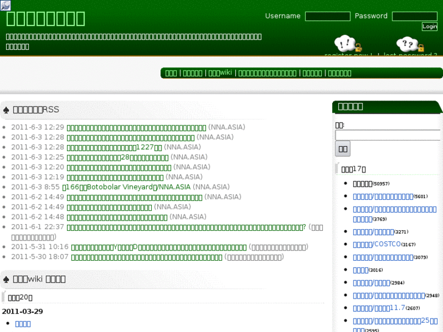
Task: Click the large green site title in header
Action: pyautogui.click(x=46, y=19)
